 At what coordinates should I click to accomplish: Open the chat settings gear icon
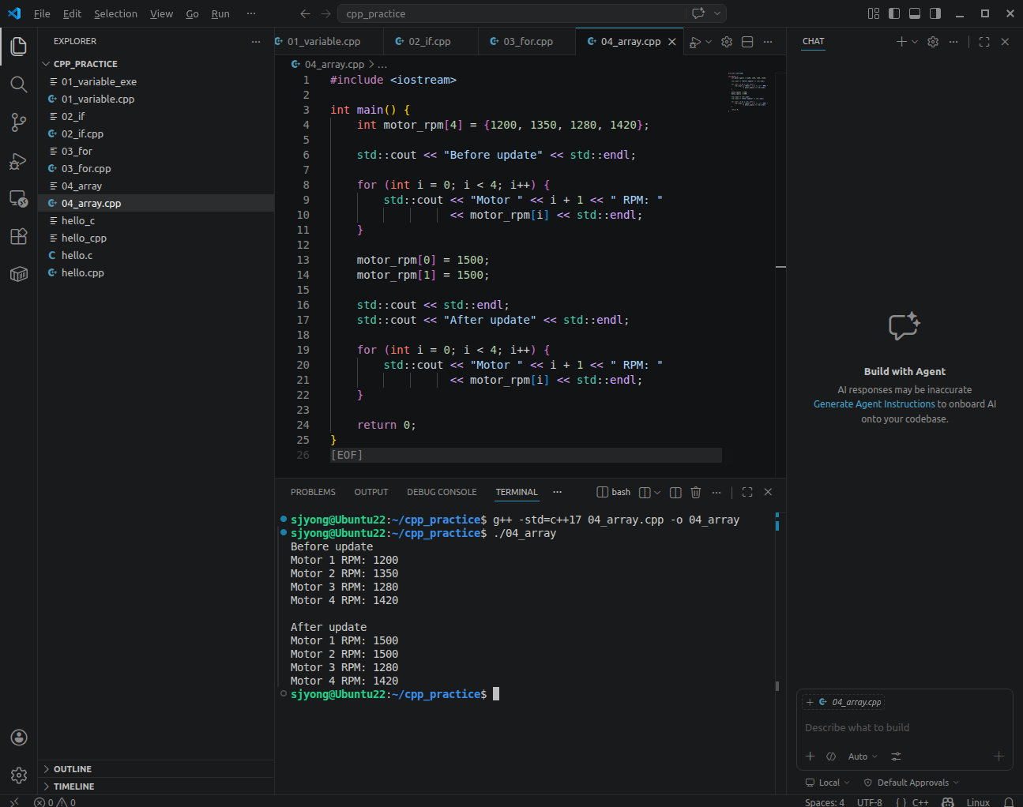[933, 41]
